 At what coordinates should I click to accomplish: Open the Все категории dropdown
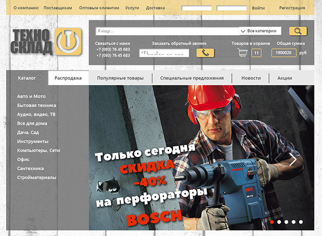[x=260, y=31]
